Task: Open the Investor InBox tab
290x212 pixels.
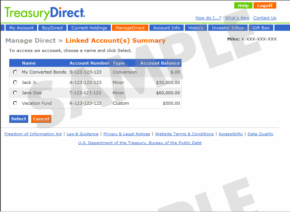Action: (228, 28)
